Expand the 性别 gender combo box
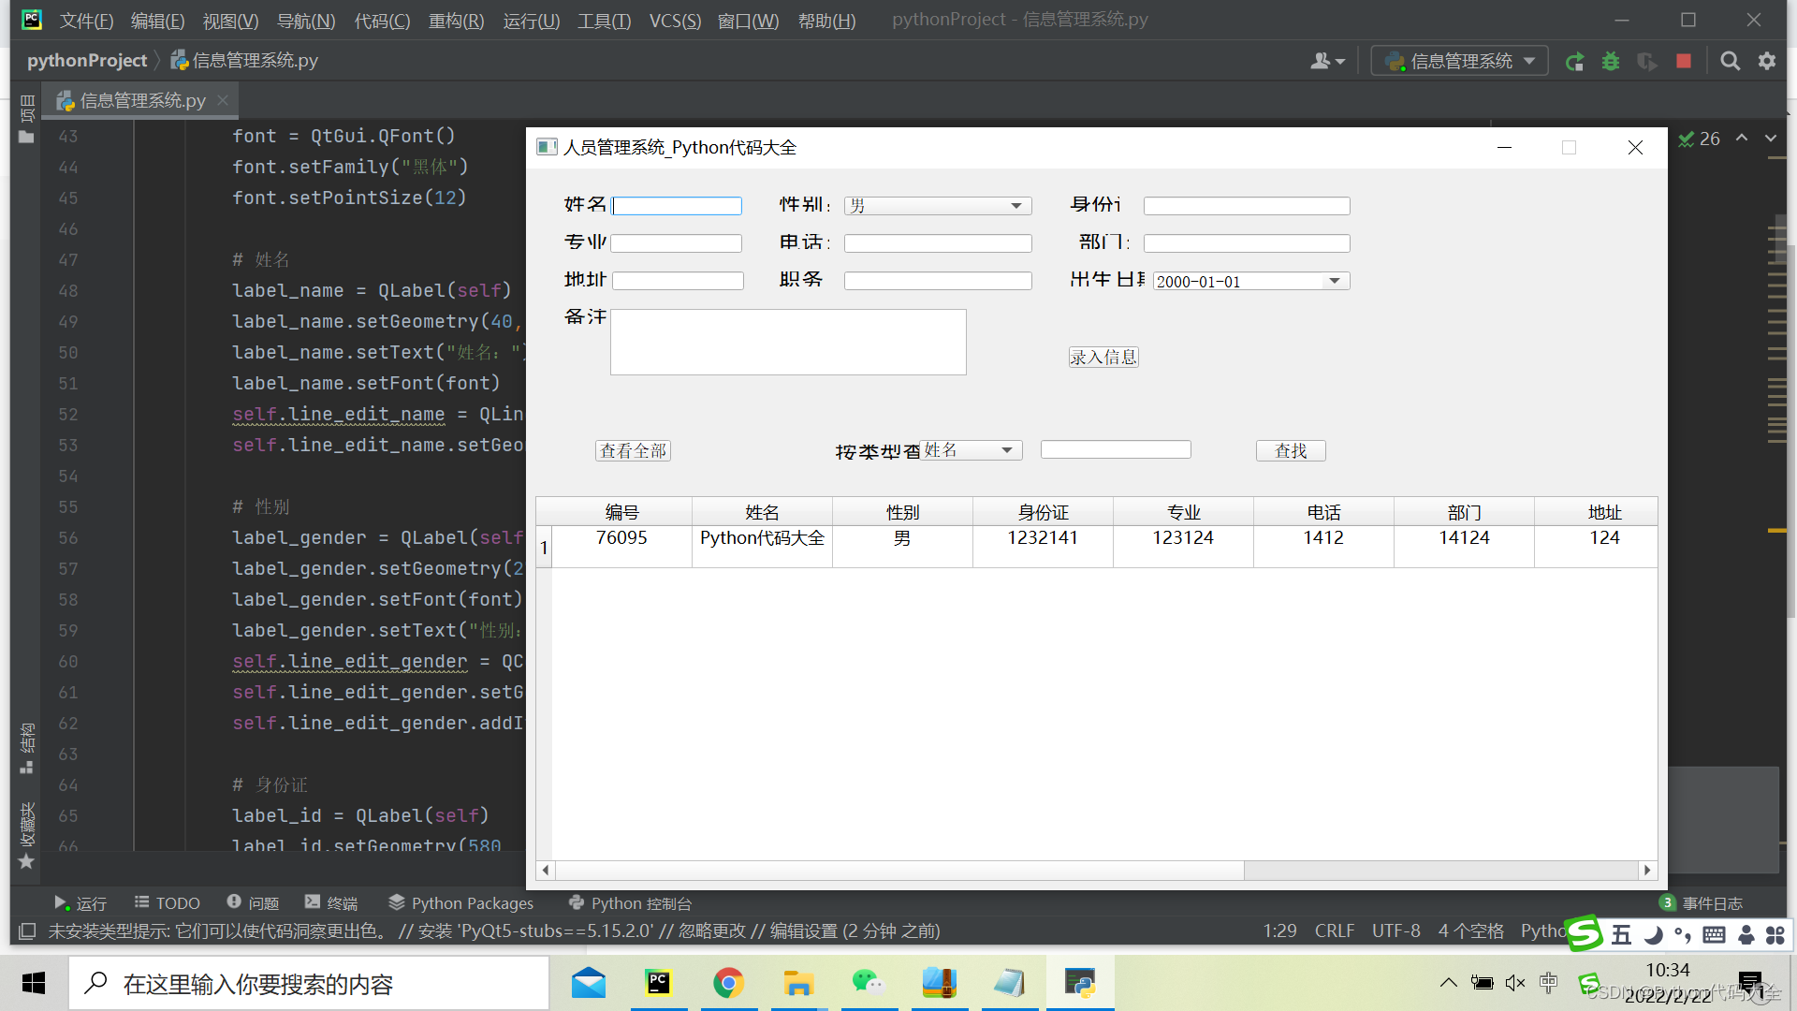Viewport: 1797px width, 1011px height. coord(937,206)
